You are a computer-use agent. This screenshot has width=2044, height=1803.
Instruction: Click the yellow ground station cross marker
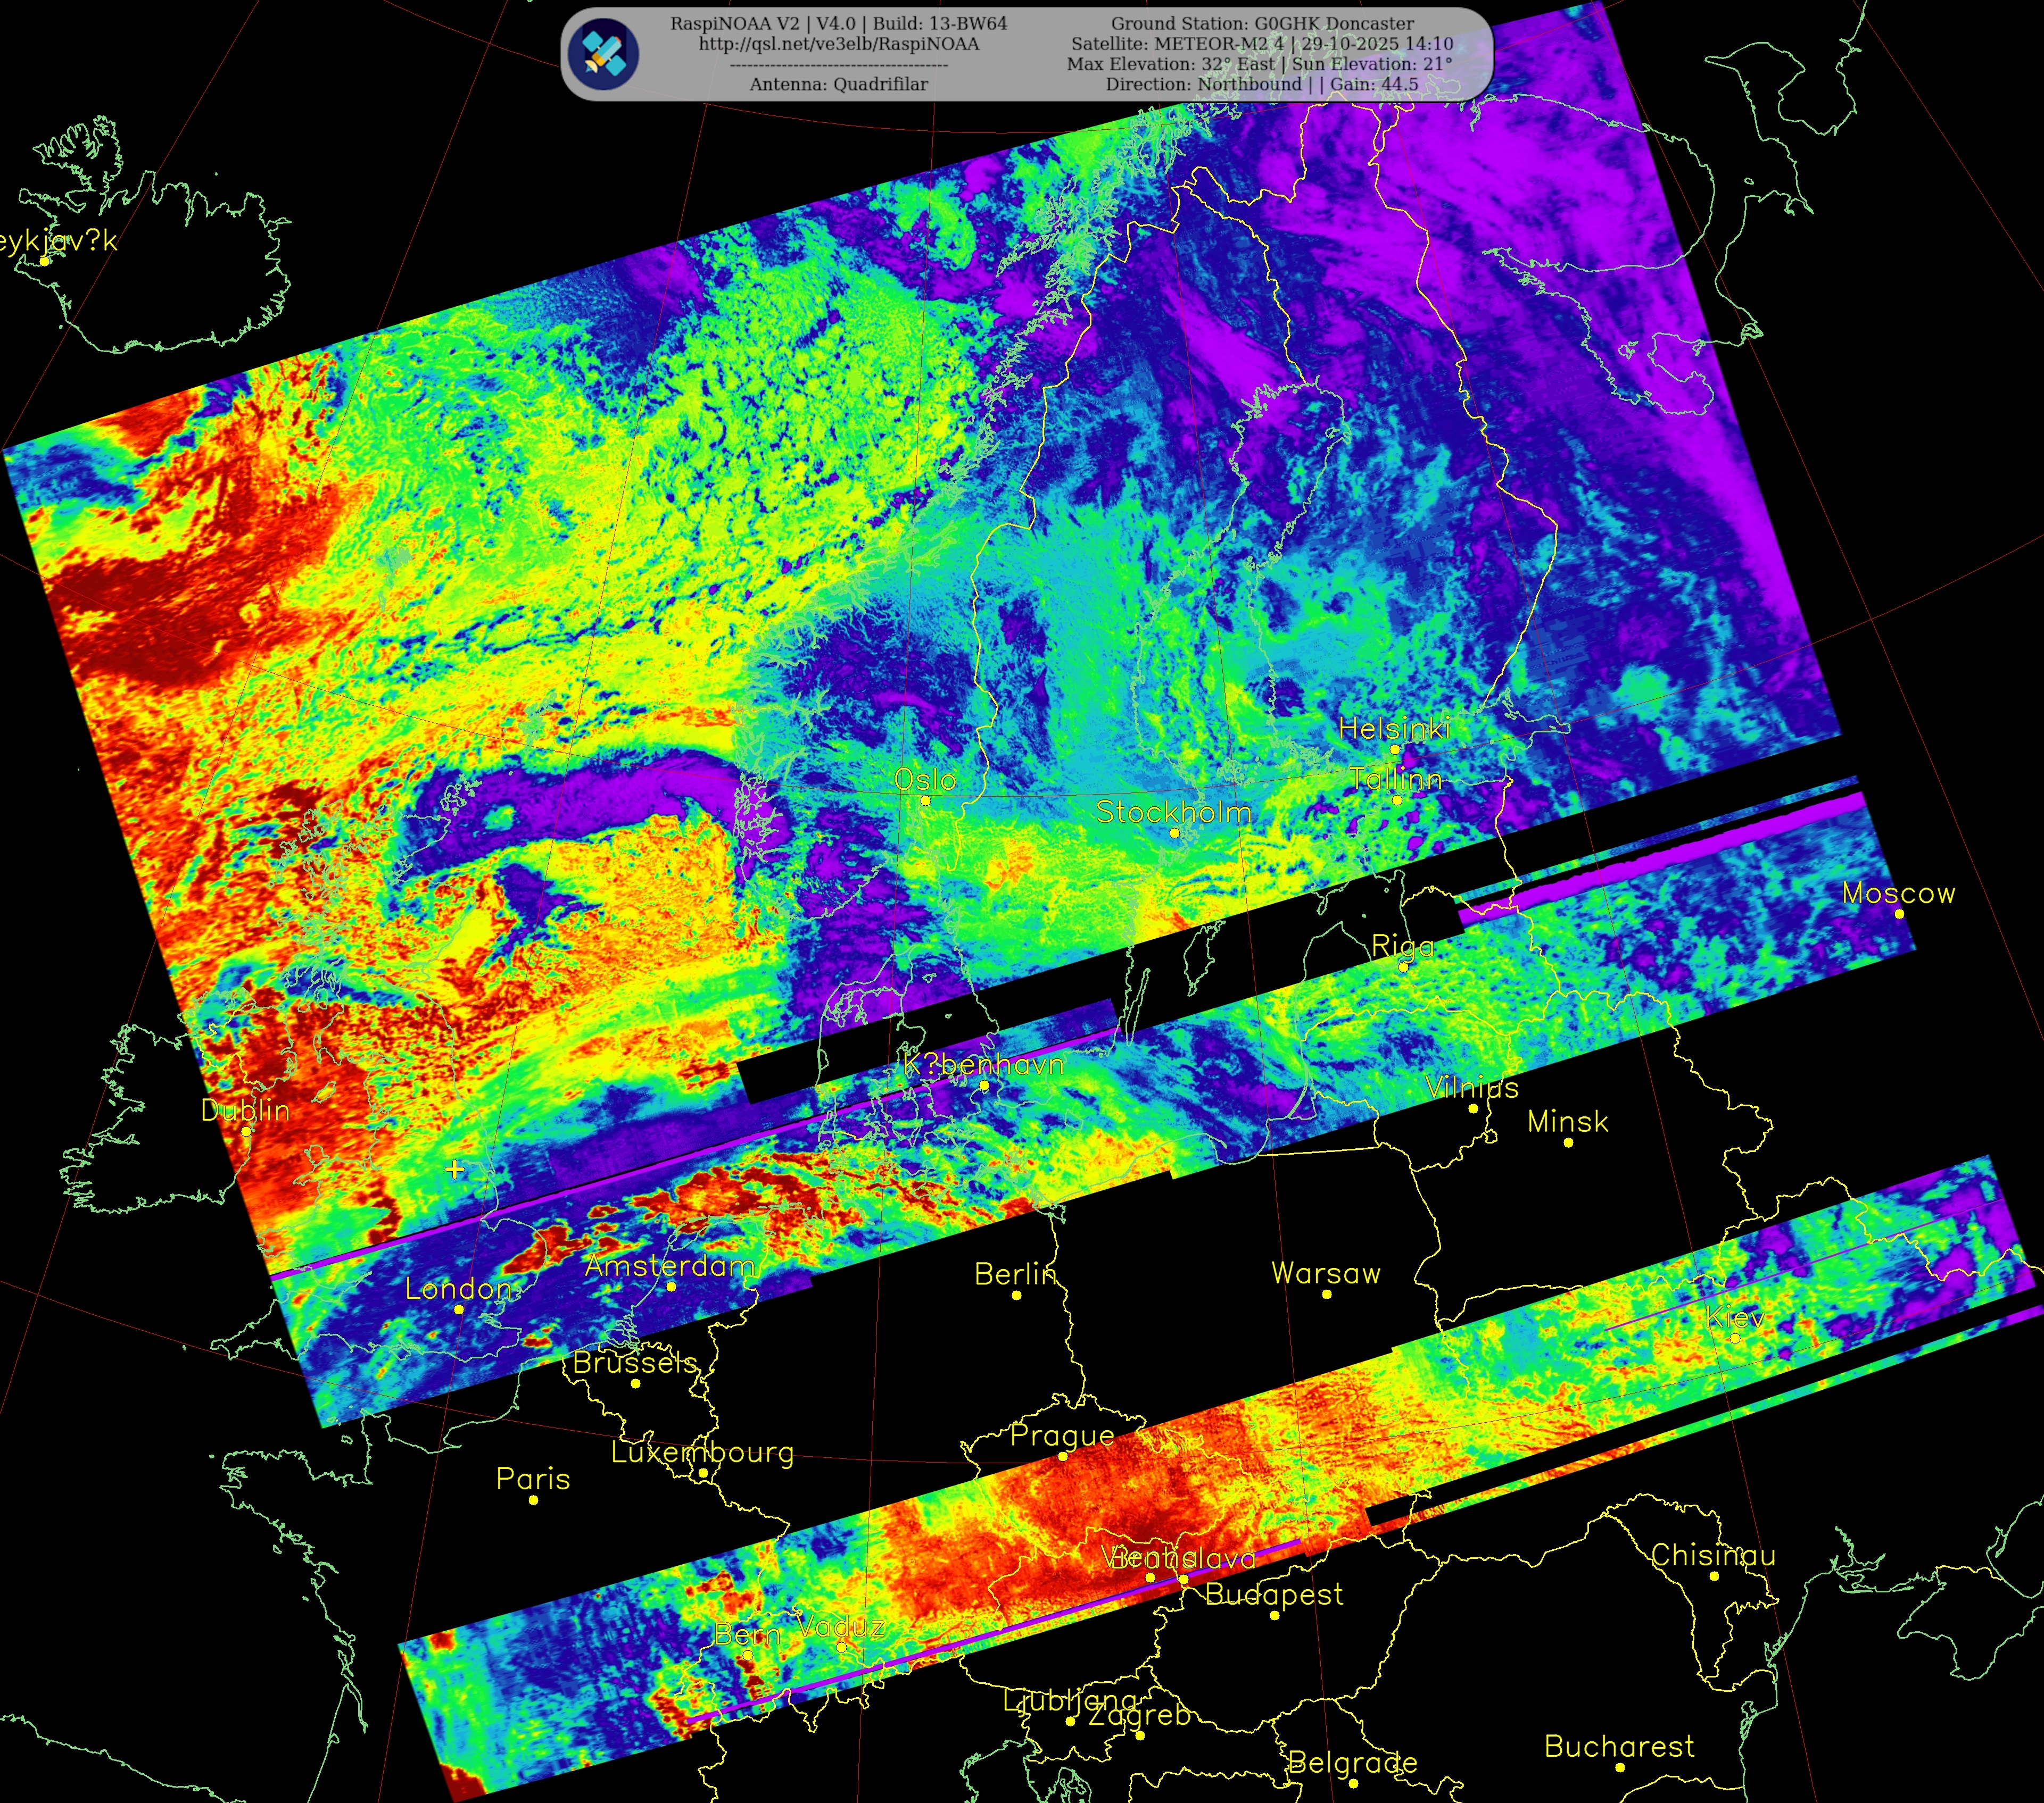tap(455, 1168)
